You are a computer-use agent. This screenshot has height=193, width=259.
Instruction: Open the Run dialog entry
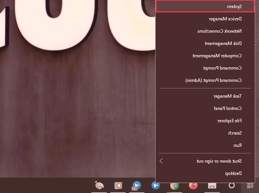(205, 145)
